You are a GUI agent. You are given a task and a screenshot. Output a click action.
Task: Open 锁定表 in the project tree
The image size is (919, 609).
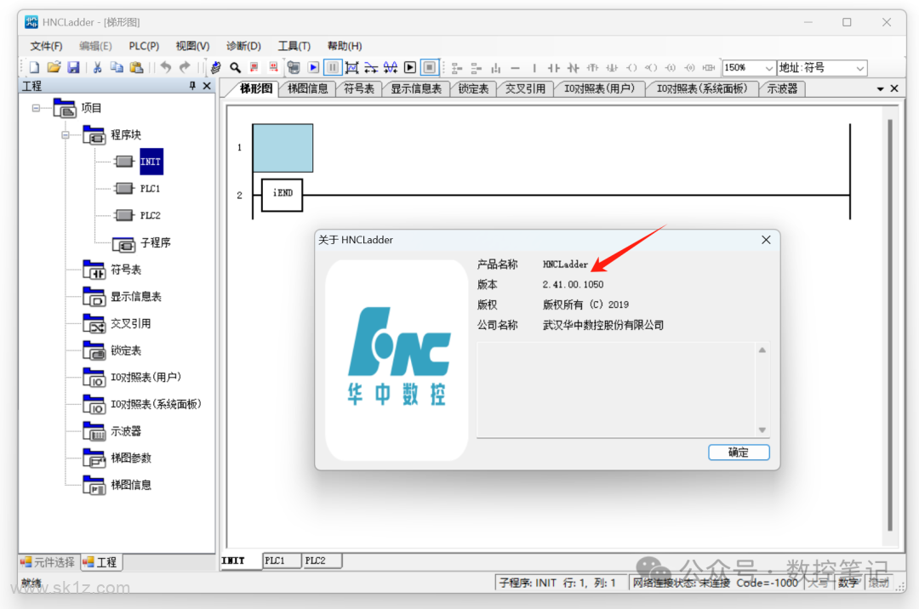[x=126, y=350]
